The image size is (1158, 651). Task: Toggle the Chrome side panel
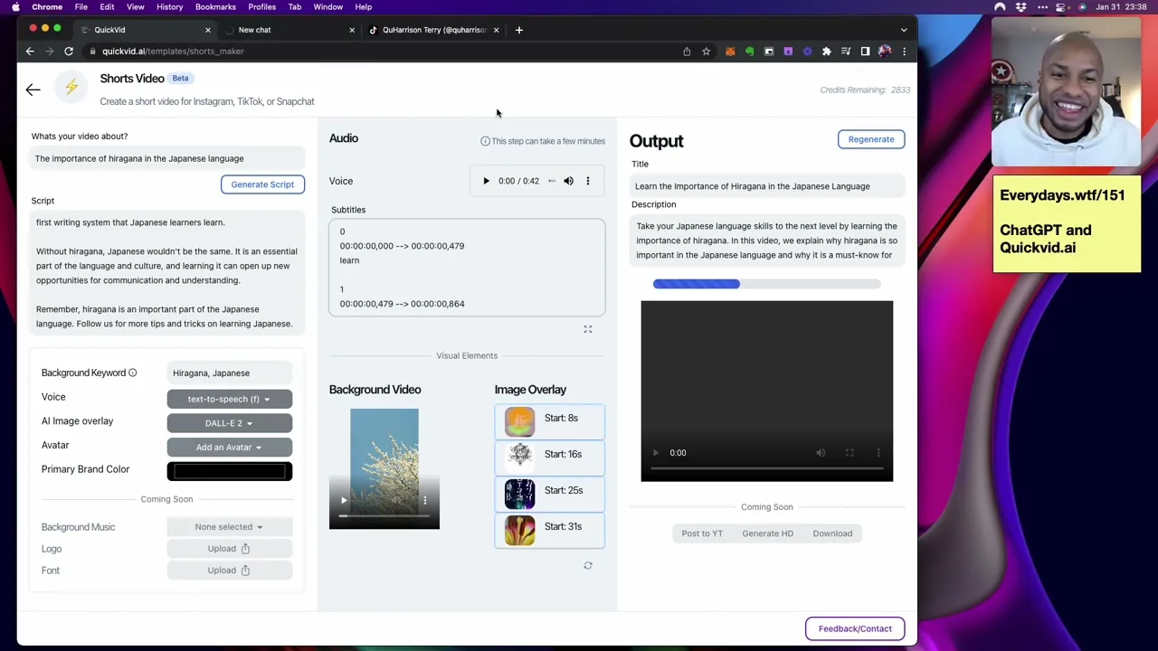pos(865,52)
